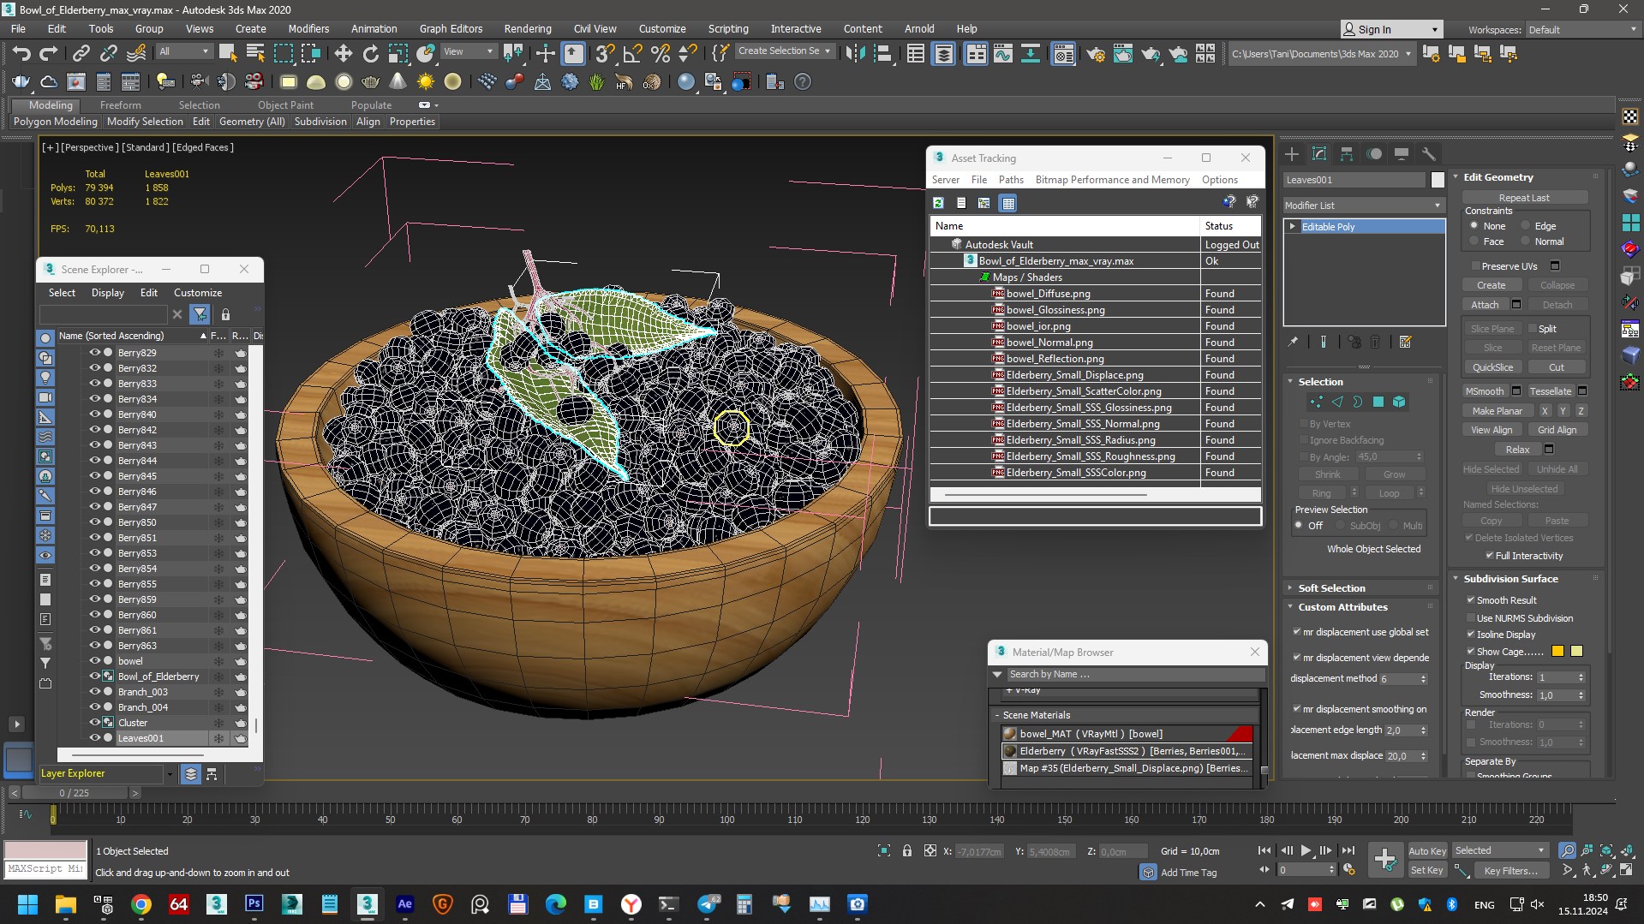The width and height of the screenshot is (1644, 924).
Task: Open the Modify command panel tab
Action: pyautogui.click(x=1319, y=154)
